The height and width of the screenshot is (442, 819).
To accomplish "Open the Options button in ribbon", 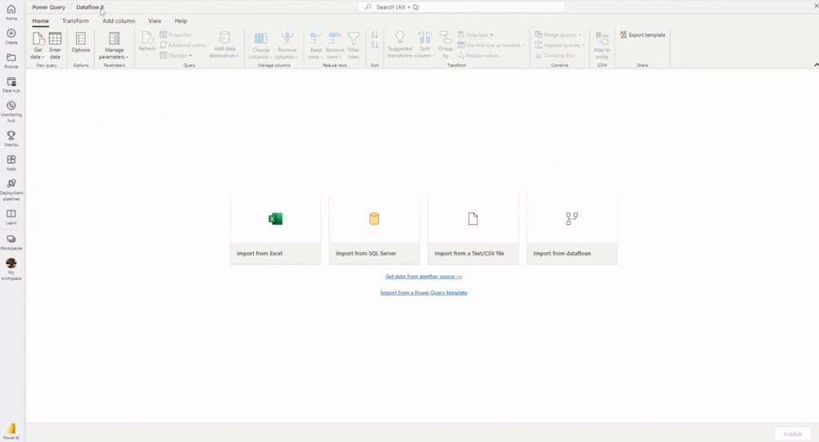I will coord(80,43).
